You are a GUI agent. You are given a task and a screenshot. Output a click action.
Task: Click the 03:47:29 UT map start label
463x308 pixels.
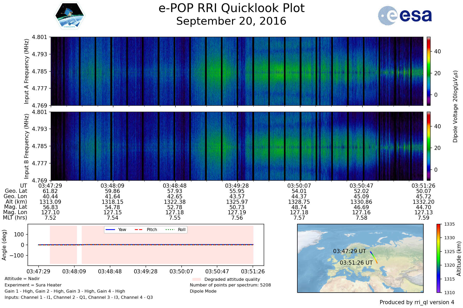tap(349, 251)
